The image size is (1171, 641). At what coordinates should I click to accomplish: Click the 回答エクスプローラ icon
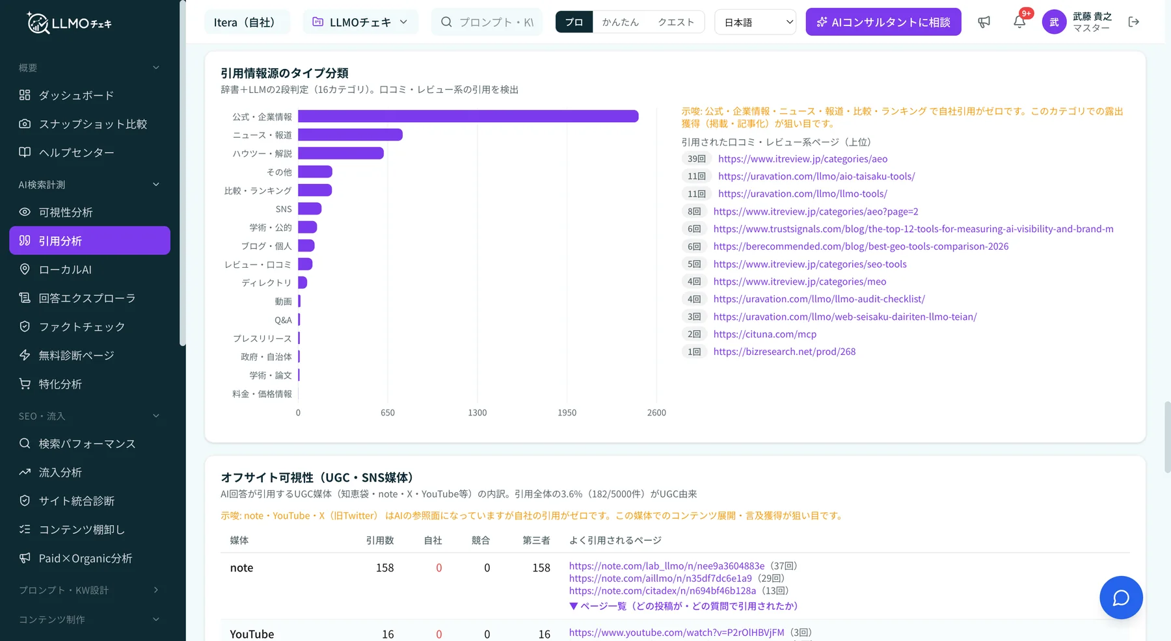pos(25,298)
